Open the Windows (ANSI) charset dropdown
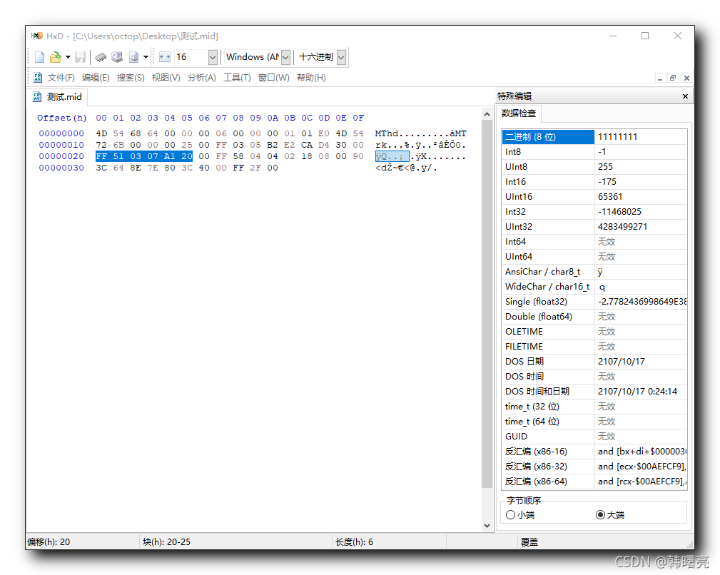This screenshot has width=720, height=575. [285, 57]
